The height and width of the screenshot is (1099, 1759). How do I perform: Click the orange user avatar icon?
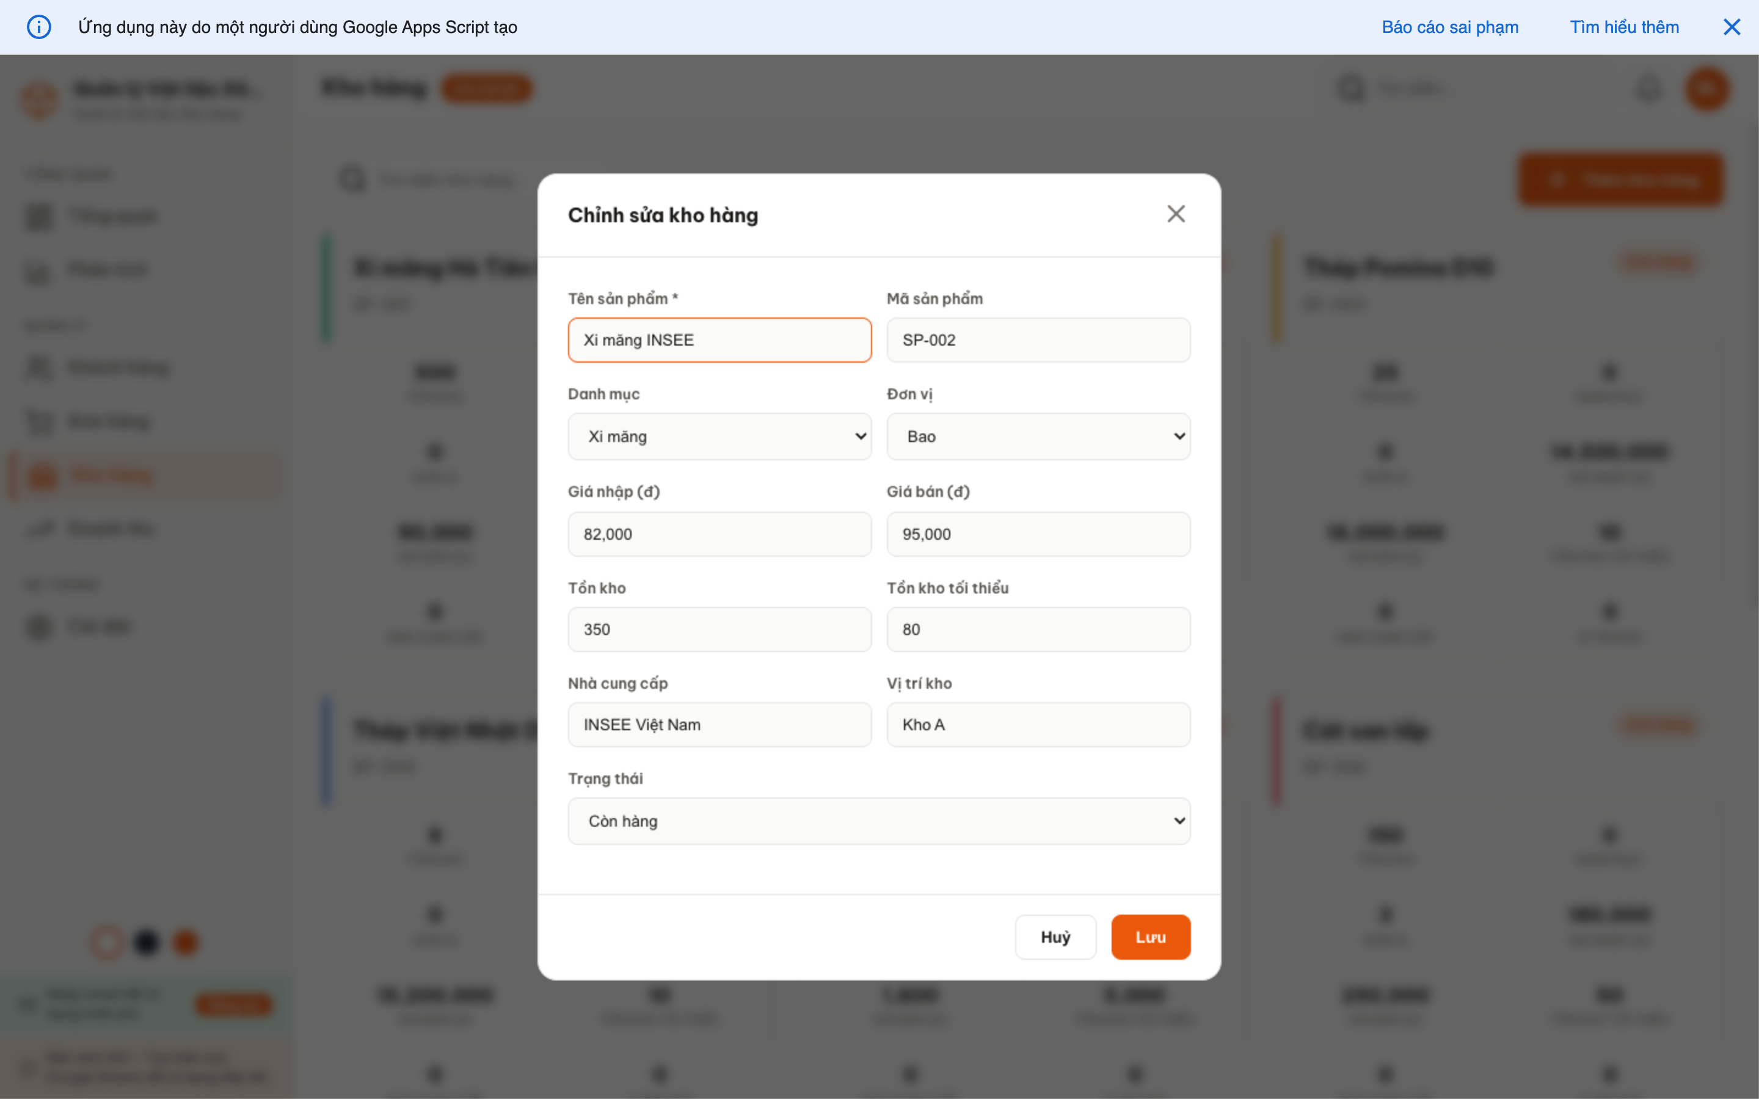pos(1706,89)
